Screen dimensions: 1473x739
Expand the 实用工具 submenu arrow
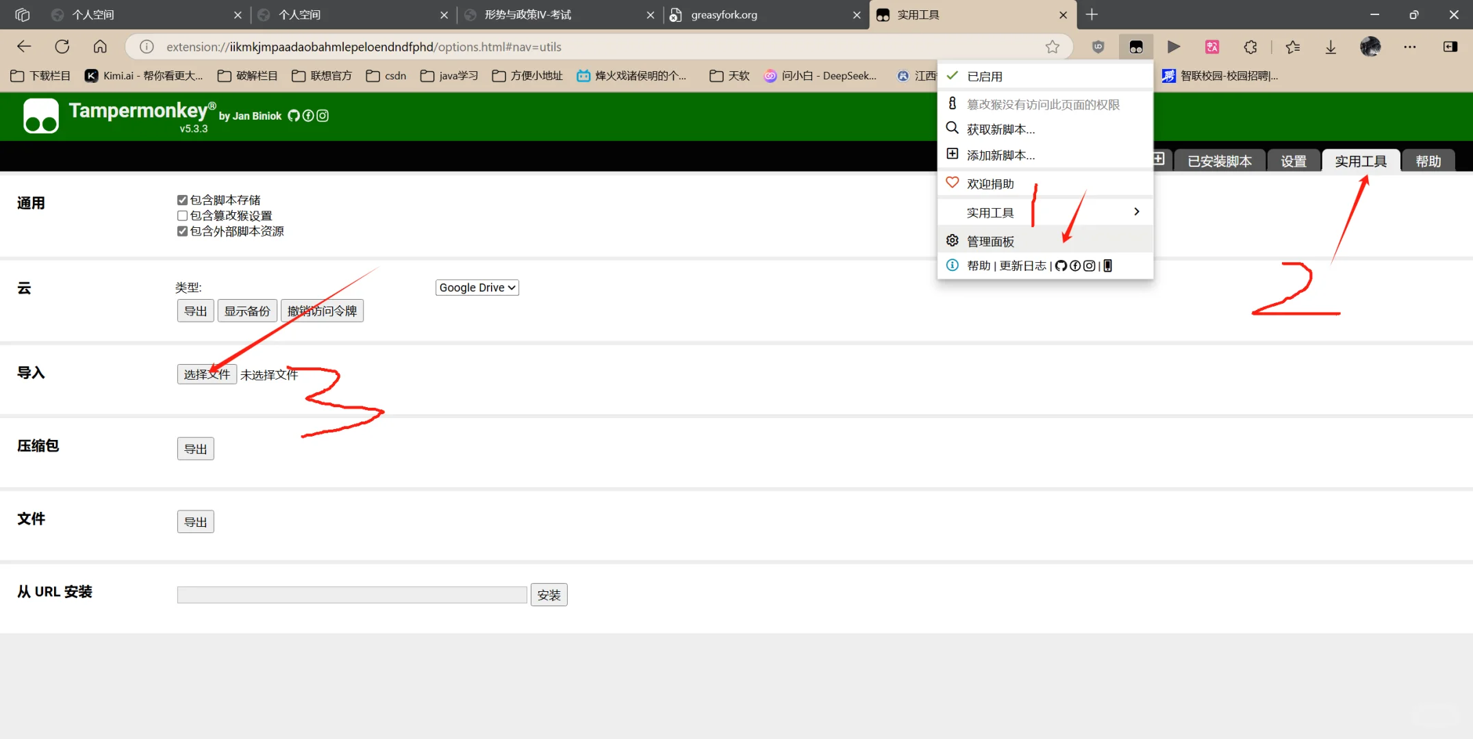point(1136,212)
